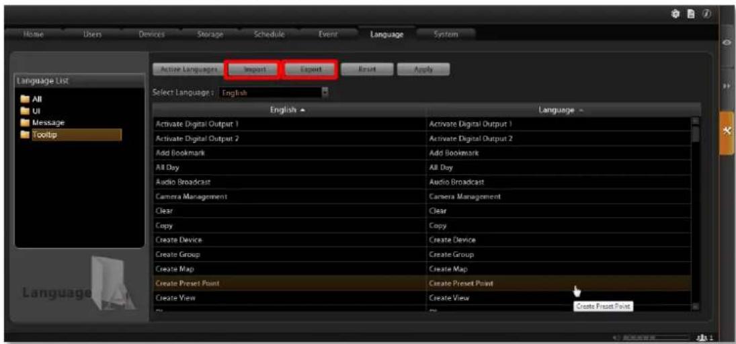Viewport: 736px width, 344px height.
Task: Edit Language cell Create View
Action: click(559, 298)
